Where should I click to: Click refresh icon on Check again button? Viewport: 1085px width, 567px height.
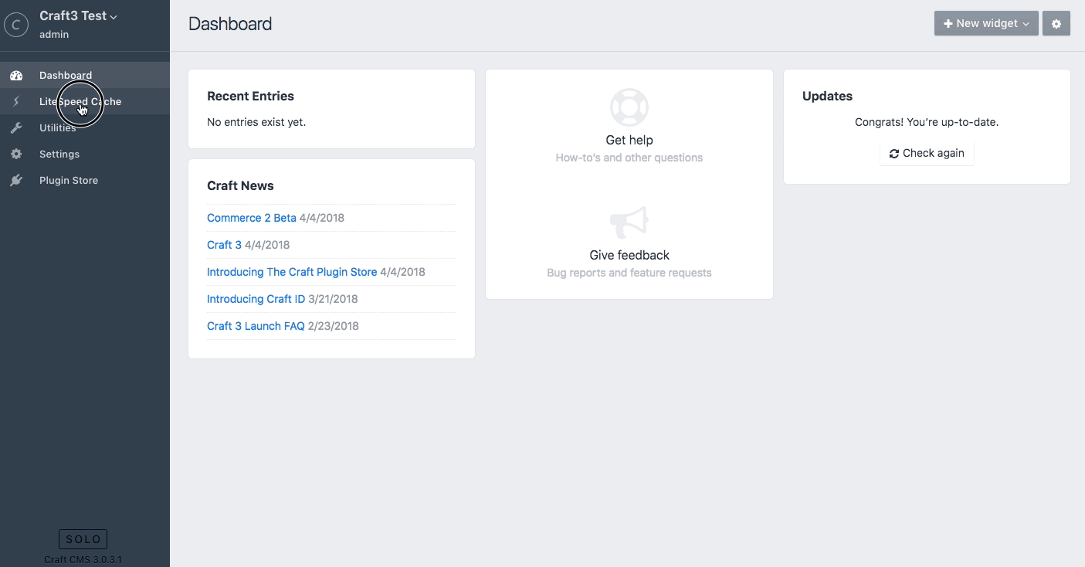pos(894,154)
